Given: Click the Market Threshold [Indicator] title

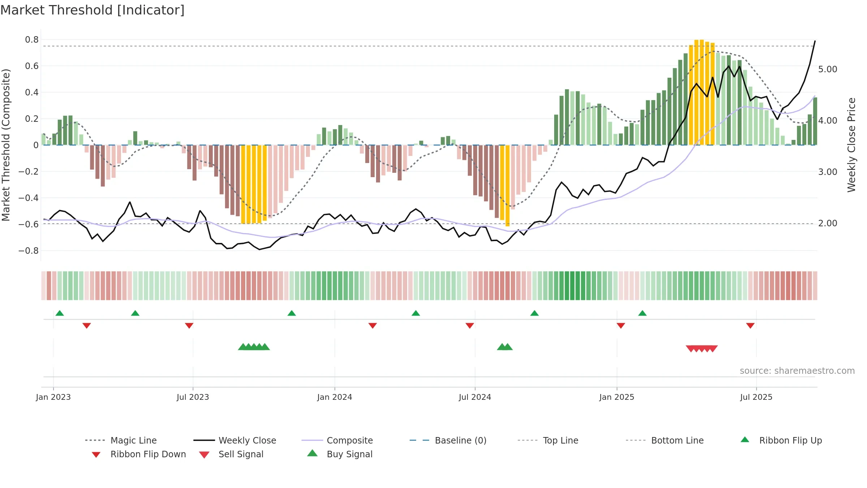Looking at the screenshot, I should tap(92, 10).
